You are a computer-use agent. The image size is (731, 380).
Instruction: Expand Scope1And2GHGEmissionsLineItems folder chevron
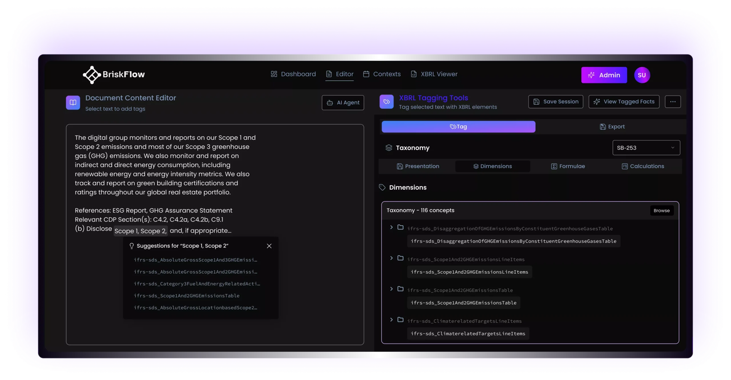coord(391,258)
